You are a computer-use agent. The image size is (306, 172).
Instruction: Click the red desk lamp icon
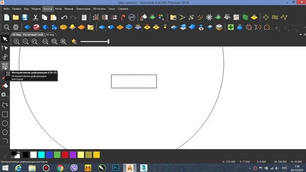pyautogui.click(x=123, y=17)
